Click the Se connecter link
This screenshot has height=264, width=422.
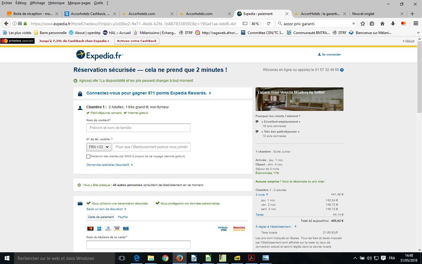pyautogui.click(x=329, y=55)
